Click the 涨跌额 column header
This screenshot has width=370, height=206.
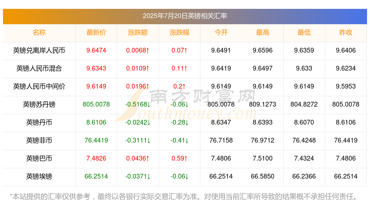[x=138, y=32]
